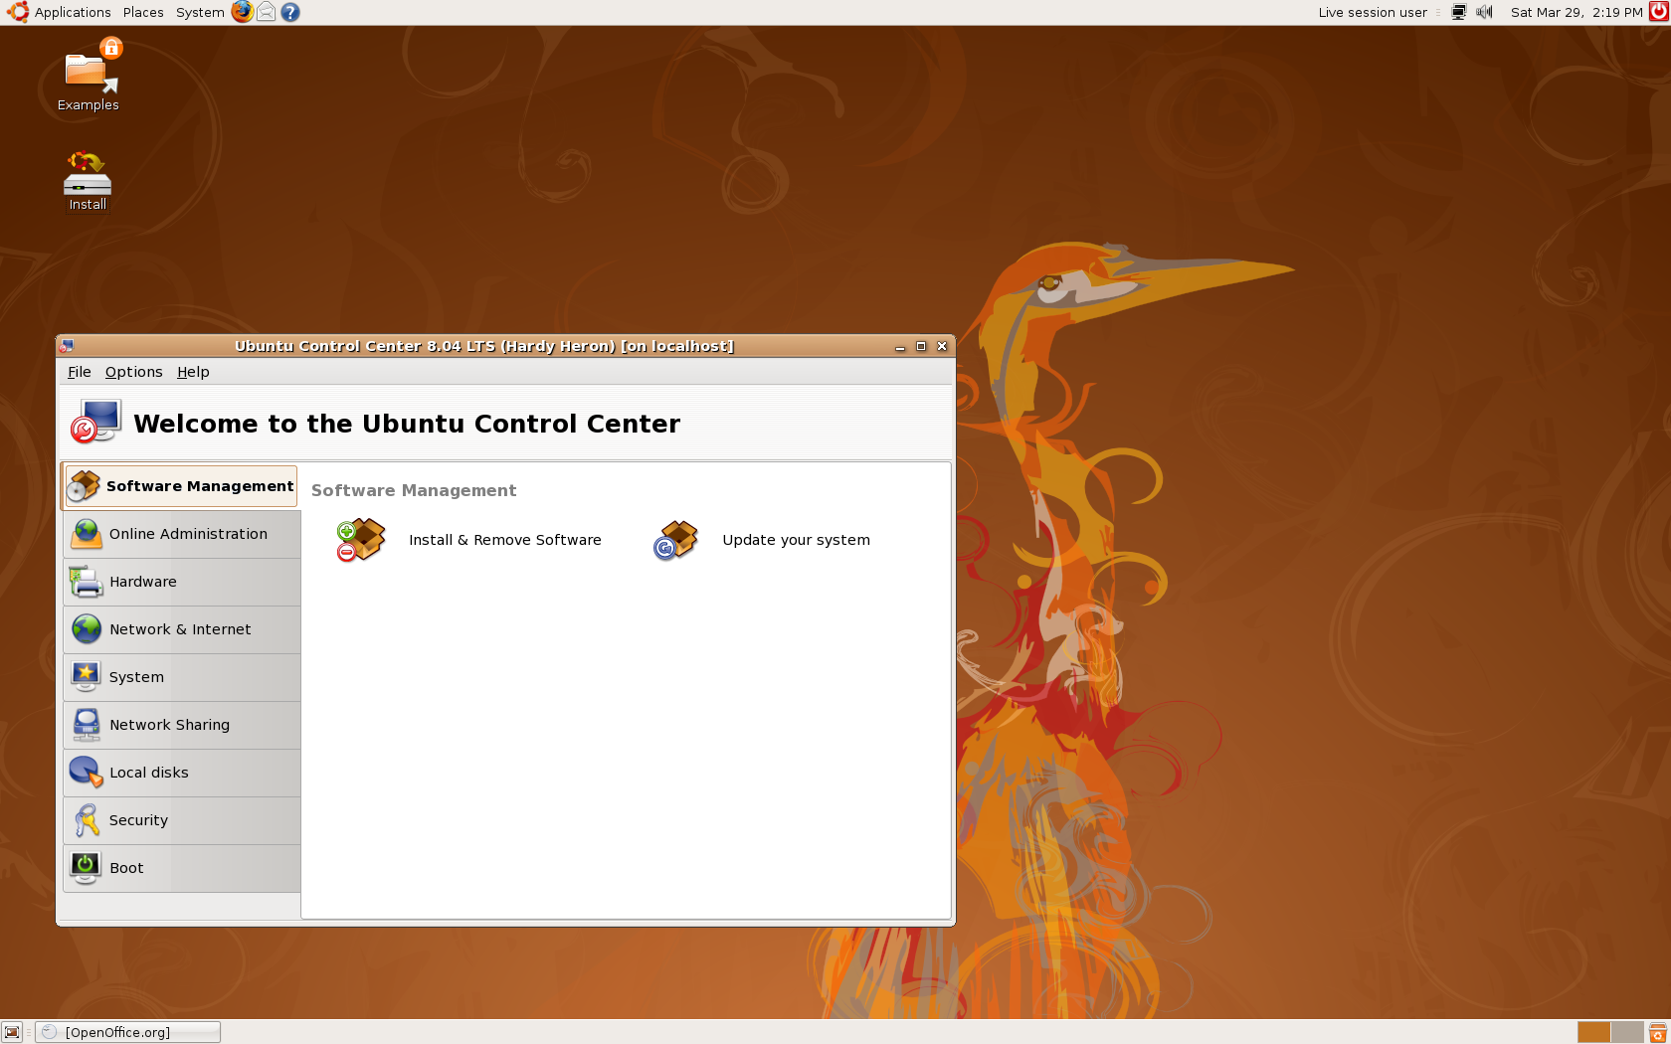Screen dimensions: 1671x1044
Task: Open Install & Remove Software link
Action: click(x=505, y=540)
